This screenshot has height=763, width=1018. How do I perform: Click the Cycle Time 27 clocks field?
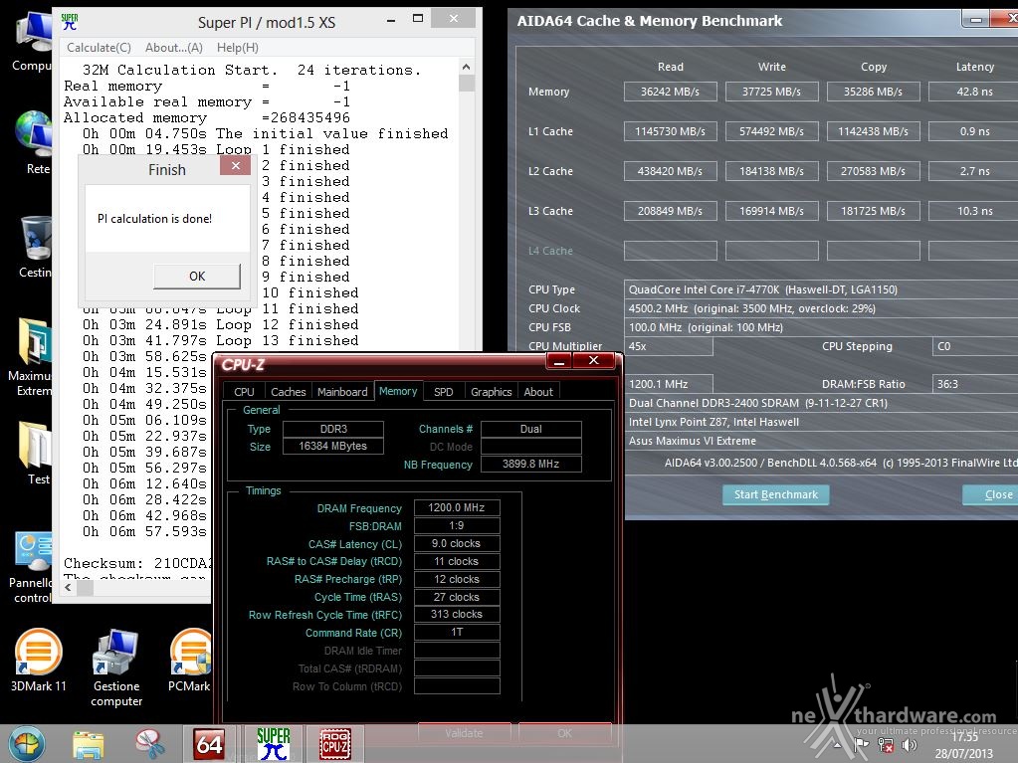point(457,597)
